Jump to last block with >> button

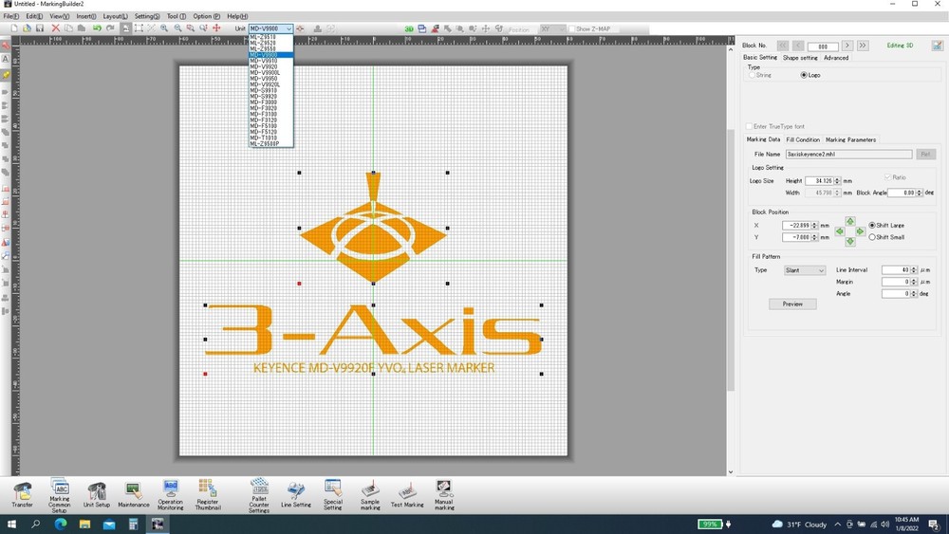click(863, 46)
